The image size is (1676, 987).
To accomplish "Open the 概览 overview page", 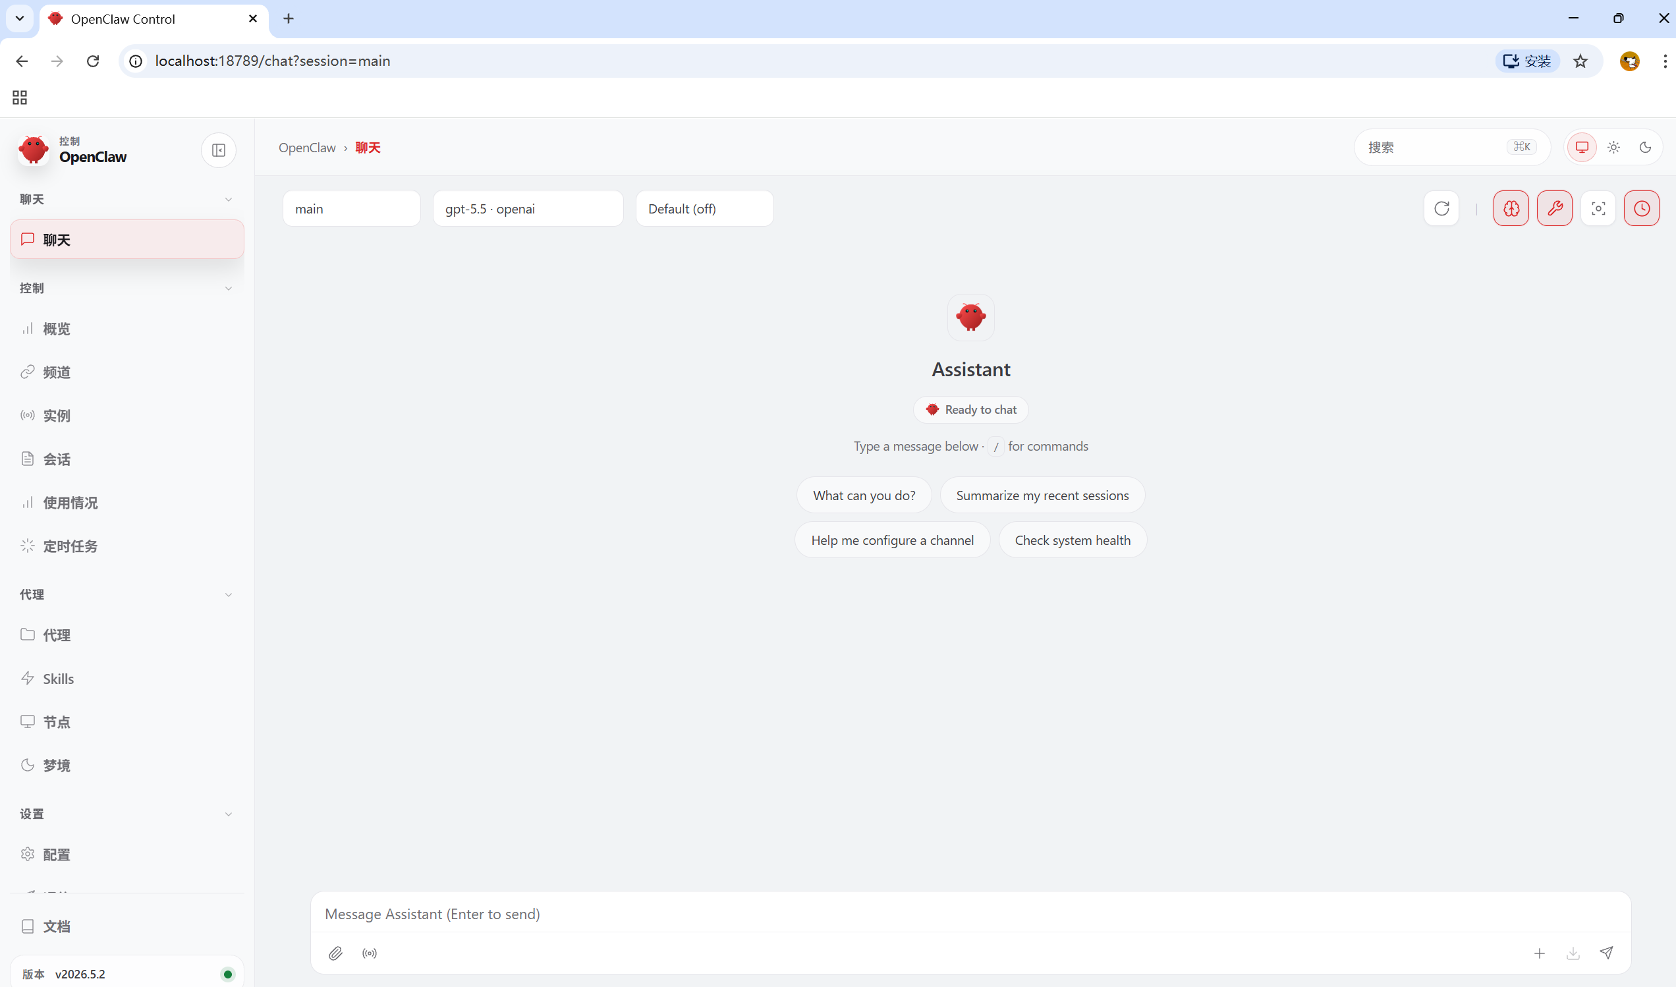I will [127, 329].
